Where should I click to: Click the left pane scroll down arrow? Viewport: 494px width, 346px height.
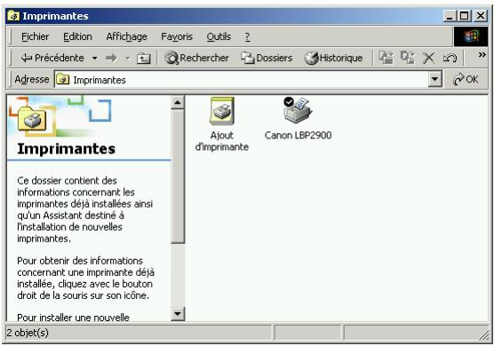178,314
